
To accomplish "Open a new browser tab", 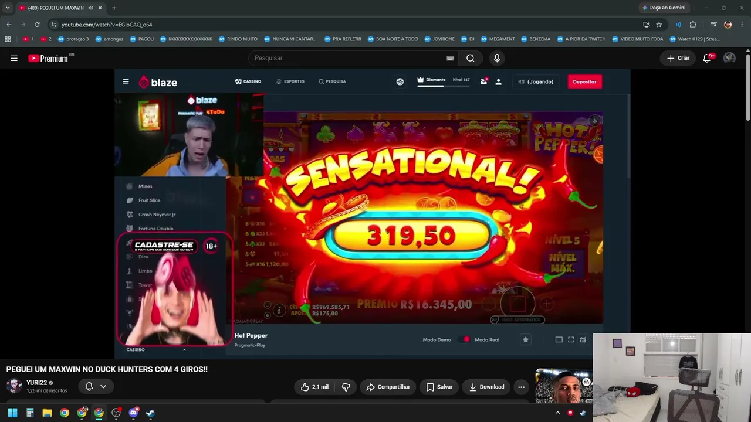I will tap(114, 8).
